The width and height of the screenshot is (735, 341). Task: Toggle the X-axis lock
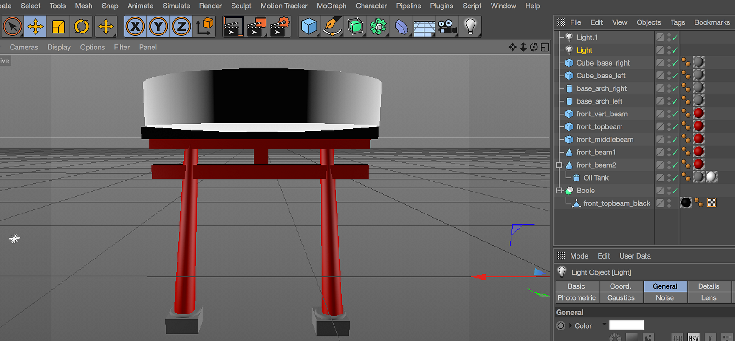[x=135, y=27]
